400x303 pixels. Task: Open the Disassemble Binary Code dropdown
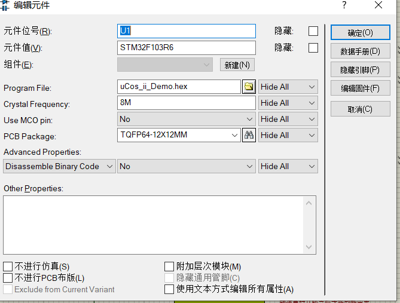(60, 166)
